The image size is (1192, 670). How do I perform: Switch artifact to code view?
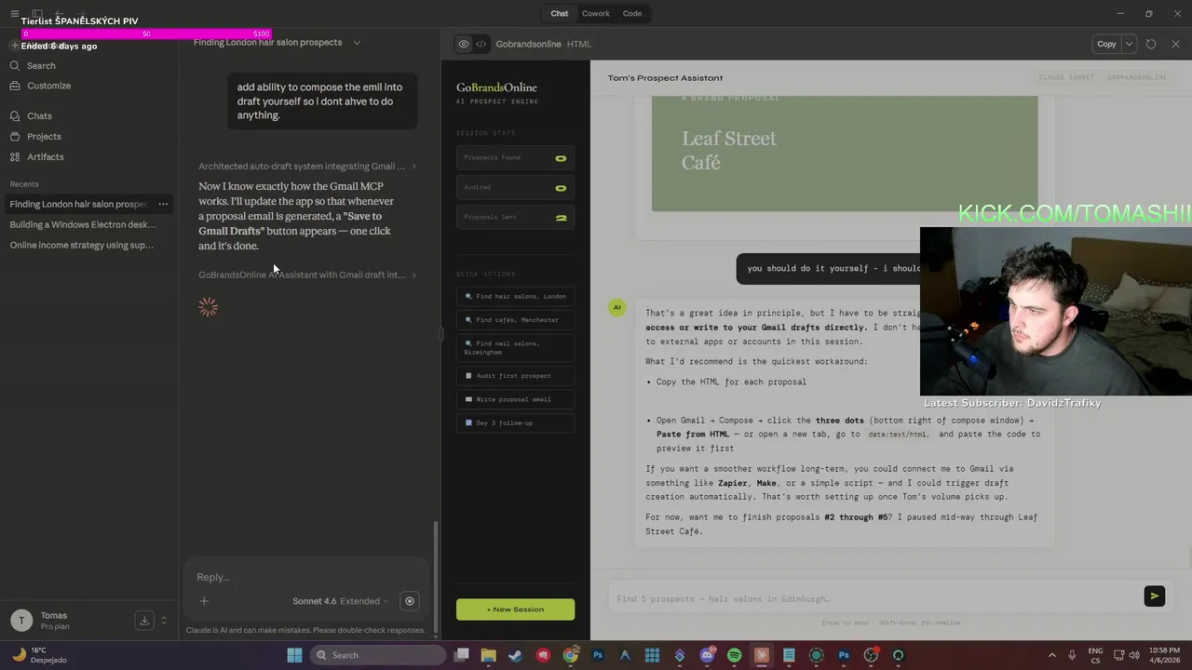[481, 44]
